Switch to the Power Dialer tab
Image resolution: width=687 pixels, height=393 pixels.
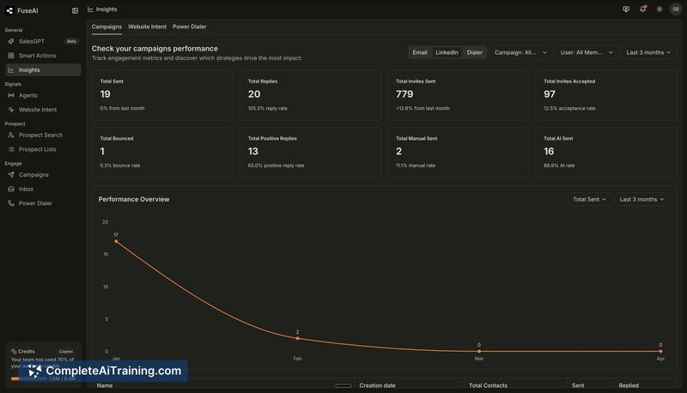pos(189,27)
